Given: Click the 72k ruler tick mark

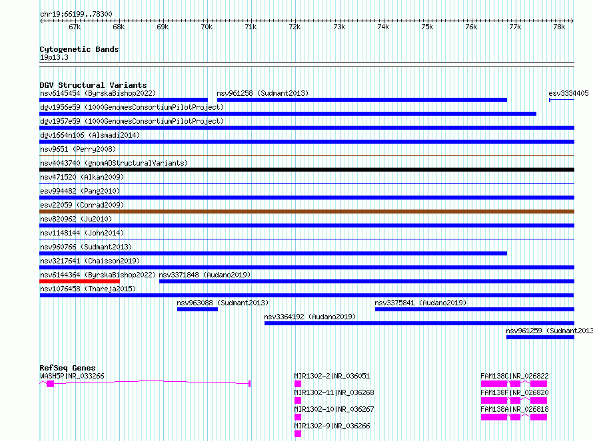Looking at the screenshot, I should tap(295, 21).
